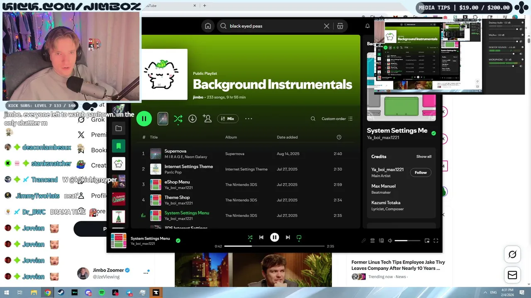This screenshot has height=298, width=531.
Task: Open the mini player icon
Action: coord(427,240)
